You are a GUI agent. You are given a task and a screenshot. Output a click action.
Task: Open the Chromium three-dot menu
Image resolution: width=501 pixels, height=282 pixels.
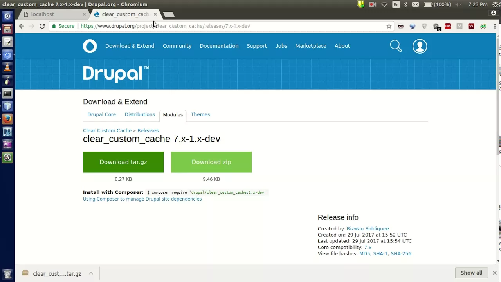pos(495,26)
